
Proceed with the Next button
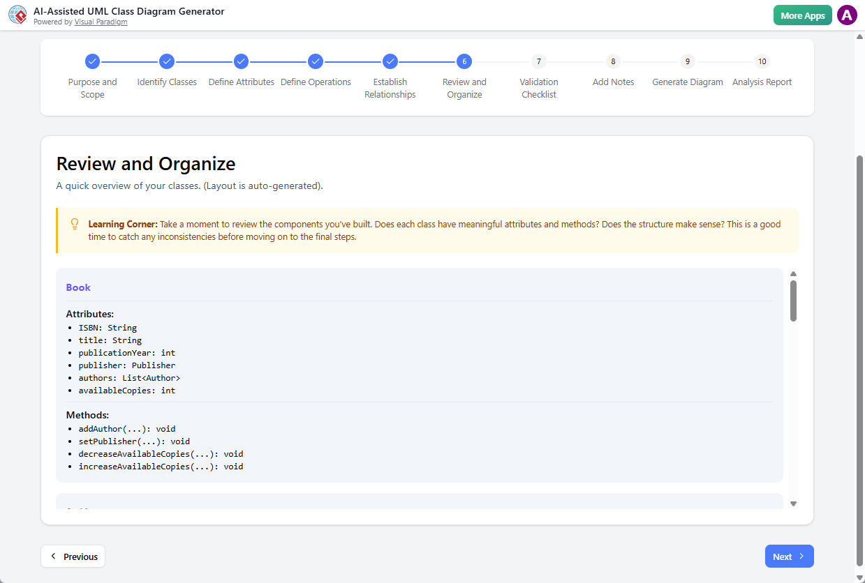(790, 556)
